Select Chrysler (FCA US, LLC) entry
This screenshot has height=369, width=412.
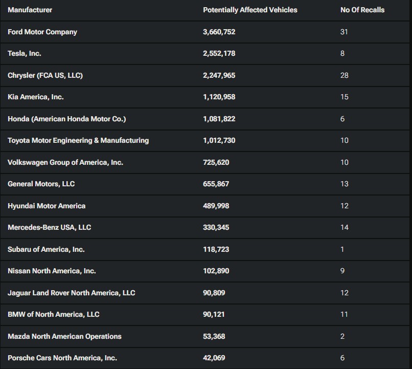45,75
